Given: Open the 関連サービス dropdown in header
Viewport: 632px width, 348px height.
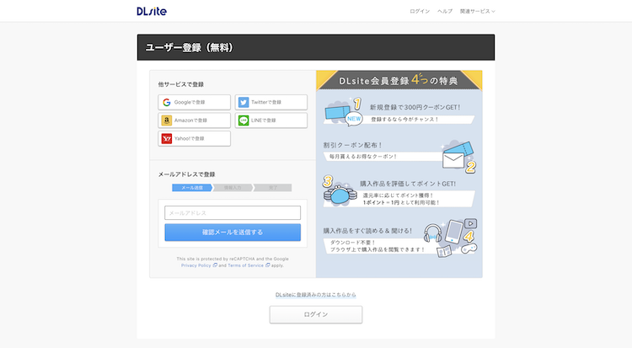Looking at the screenshot, I should (x=478, y=11).
